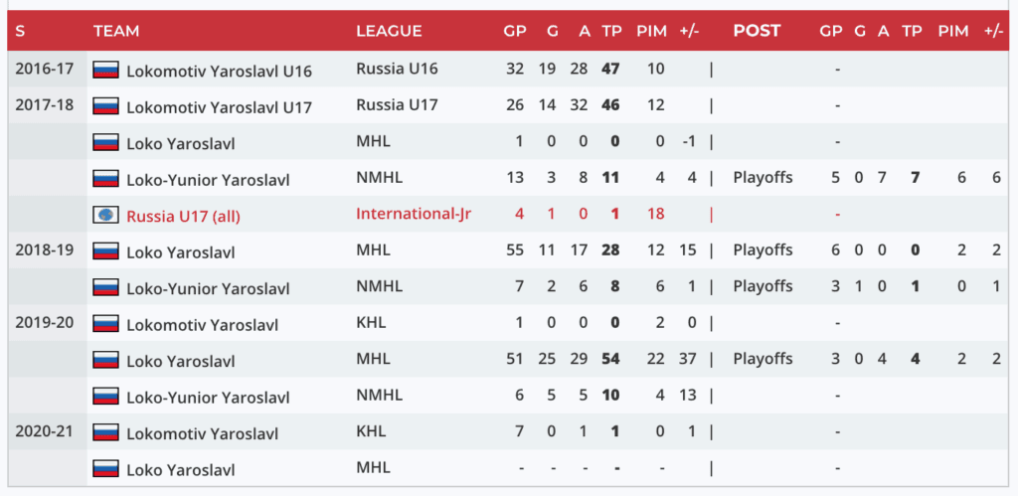
Task: Click flag icon in the 2019-20 Loko-Yunior Yaroslavl row
Action: pyautogui.click(x=105, y=397)
